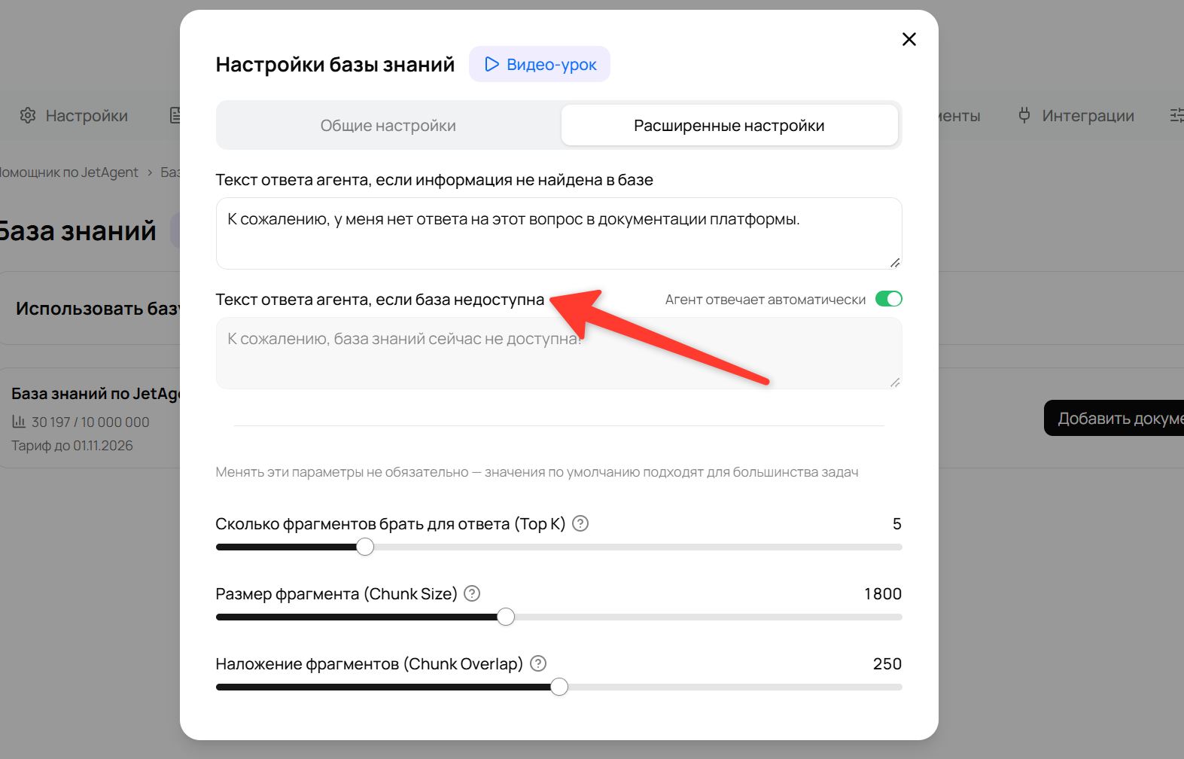Show help for Chunk Size parameter
This screenshot has width=1184, height=759.
(472, 593)
